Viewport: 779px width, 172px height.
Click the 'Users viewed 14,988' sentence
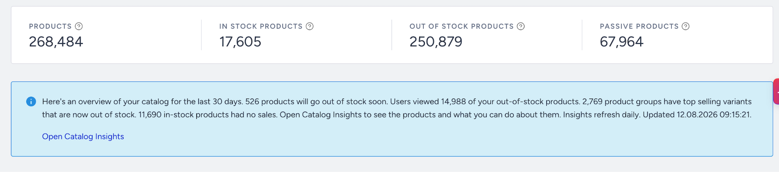pyautogui.click(x=485, y=102)
